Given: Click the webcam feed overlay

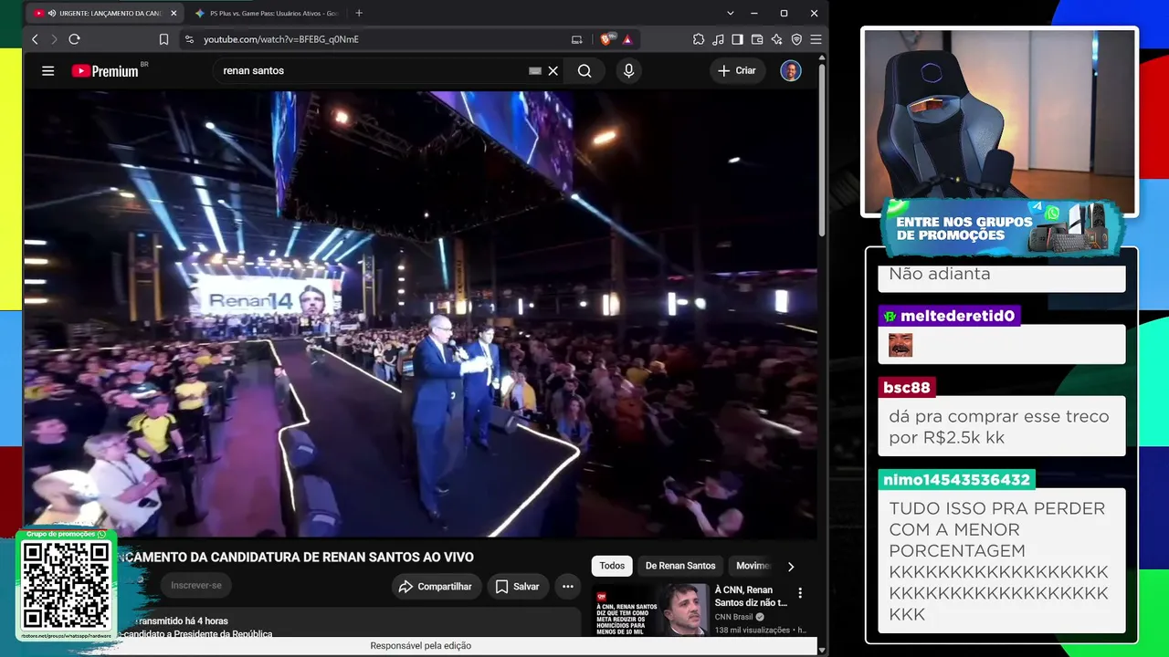Looking at the screenshot, I should coord(1000,122).
